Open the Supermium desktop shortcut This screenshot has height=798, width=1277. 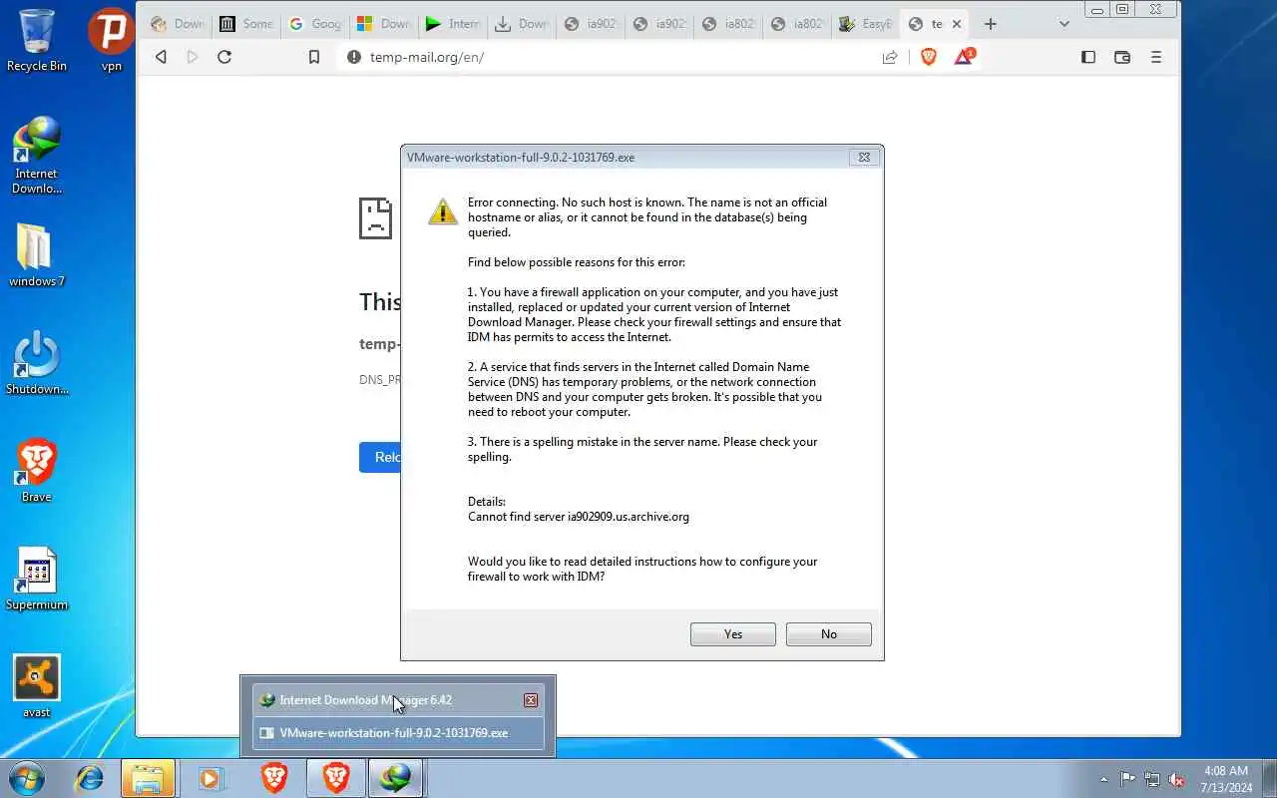pos(37,579)
